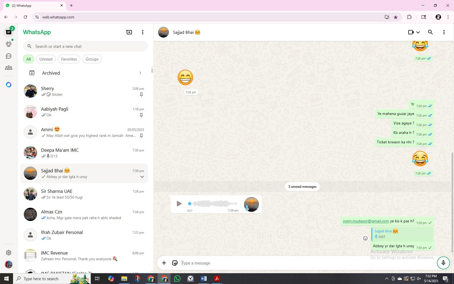
Task: Open a new browser tab
Action: coord(71,5)
